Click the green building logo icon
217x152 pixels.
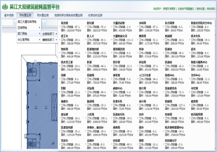click(5, 7)
